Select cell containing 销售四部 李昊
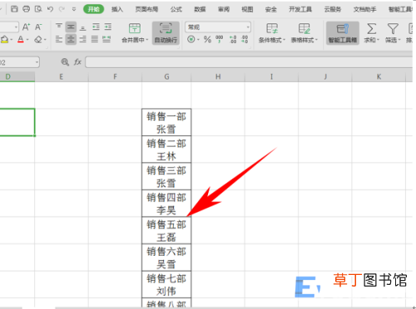Image resolution: width=416 pixels, height=309 pixels. 166,204
